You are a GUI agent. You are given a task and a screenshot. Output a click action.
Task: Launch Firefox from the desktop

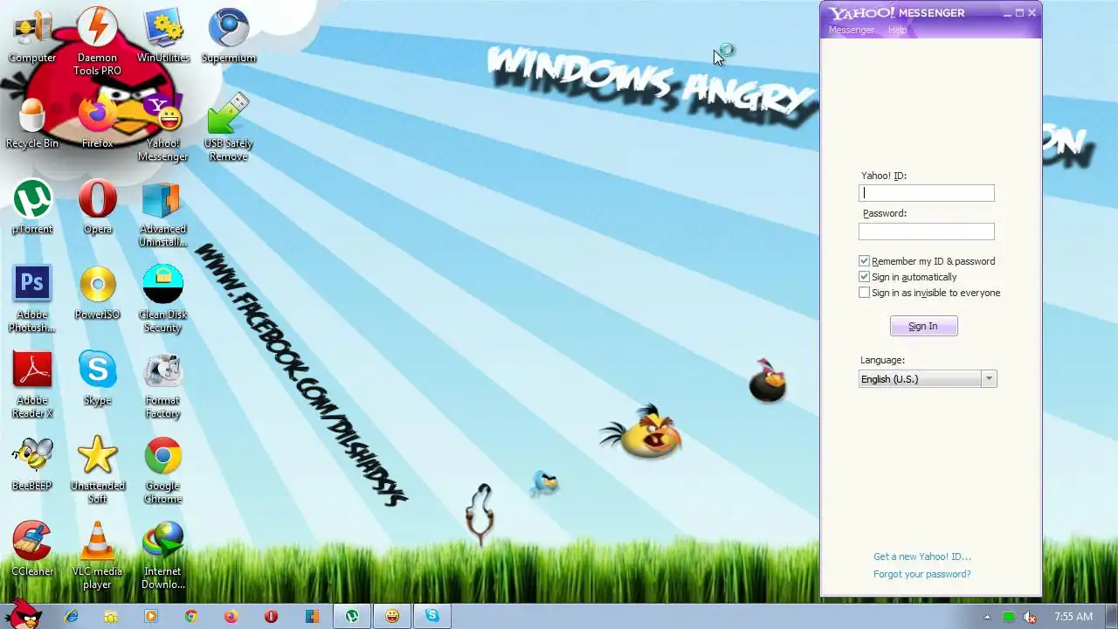[x=97, y=122]
